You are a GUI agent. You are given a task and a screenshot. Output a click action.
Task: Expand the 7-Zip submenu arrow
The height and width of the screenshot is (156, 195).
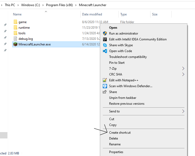(183, 69)
